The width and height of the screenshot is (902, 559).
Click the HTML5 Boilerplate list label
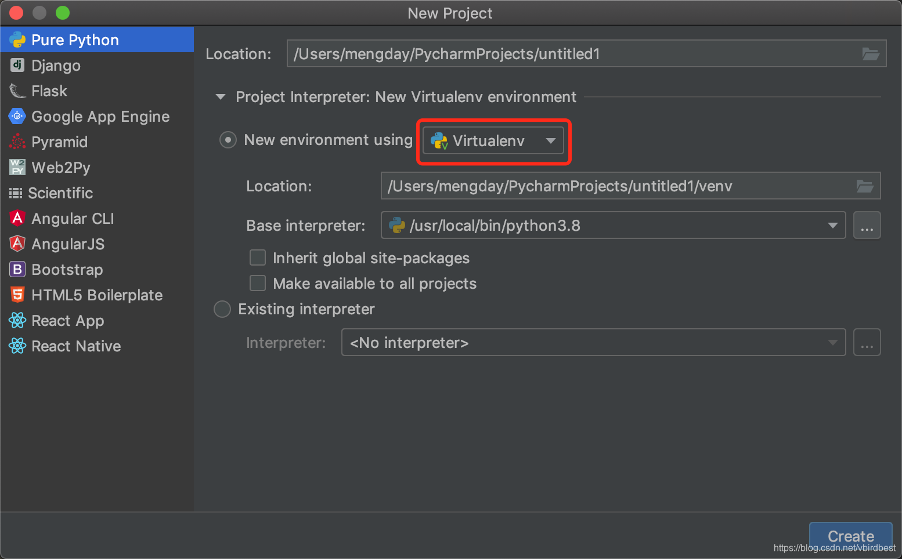(x=97, y=295)
